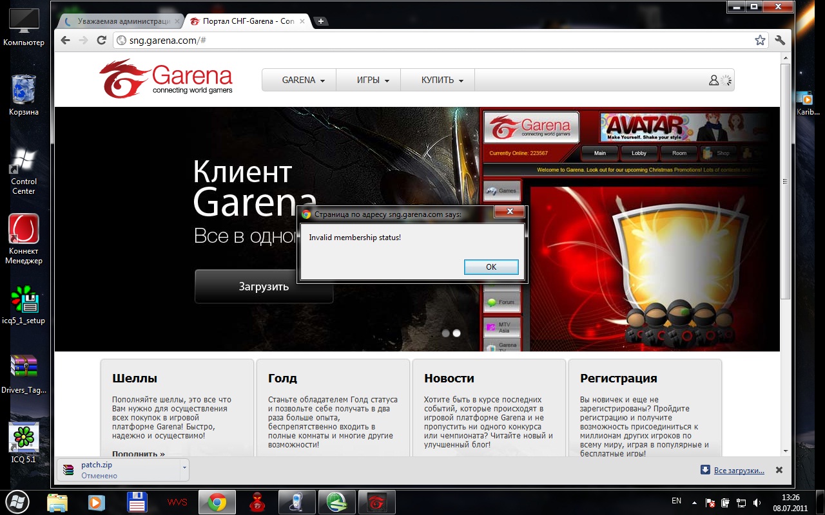Image resolution: width=825 pixels, height=515 pixels.
Task: Select the Drivers_Tag archive desktop icon
Action: pos(24,374)
